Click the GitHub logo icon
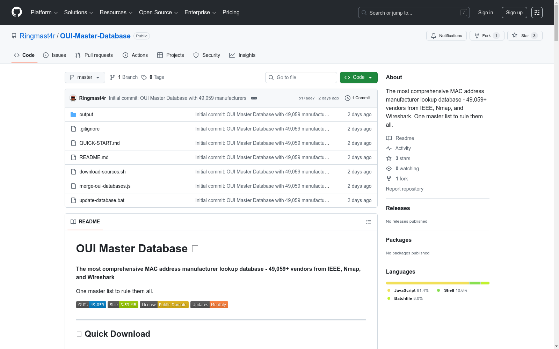The height and width of the screenshot is (349, 559). (17, 12)
